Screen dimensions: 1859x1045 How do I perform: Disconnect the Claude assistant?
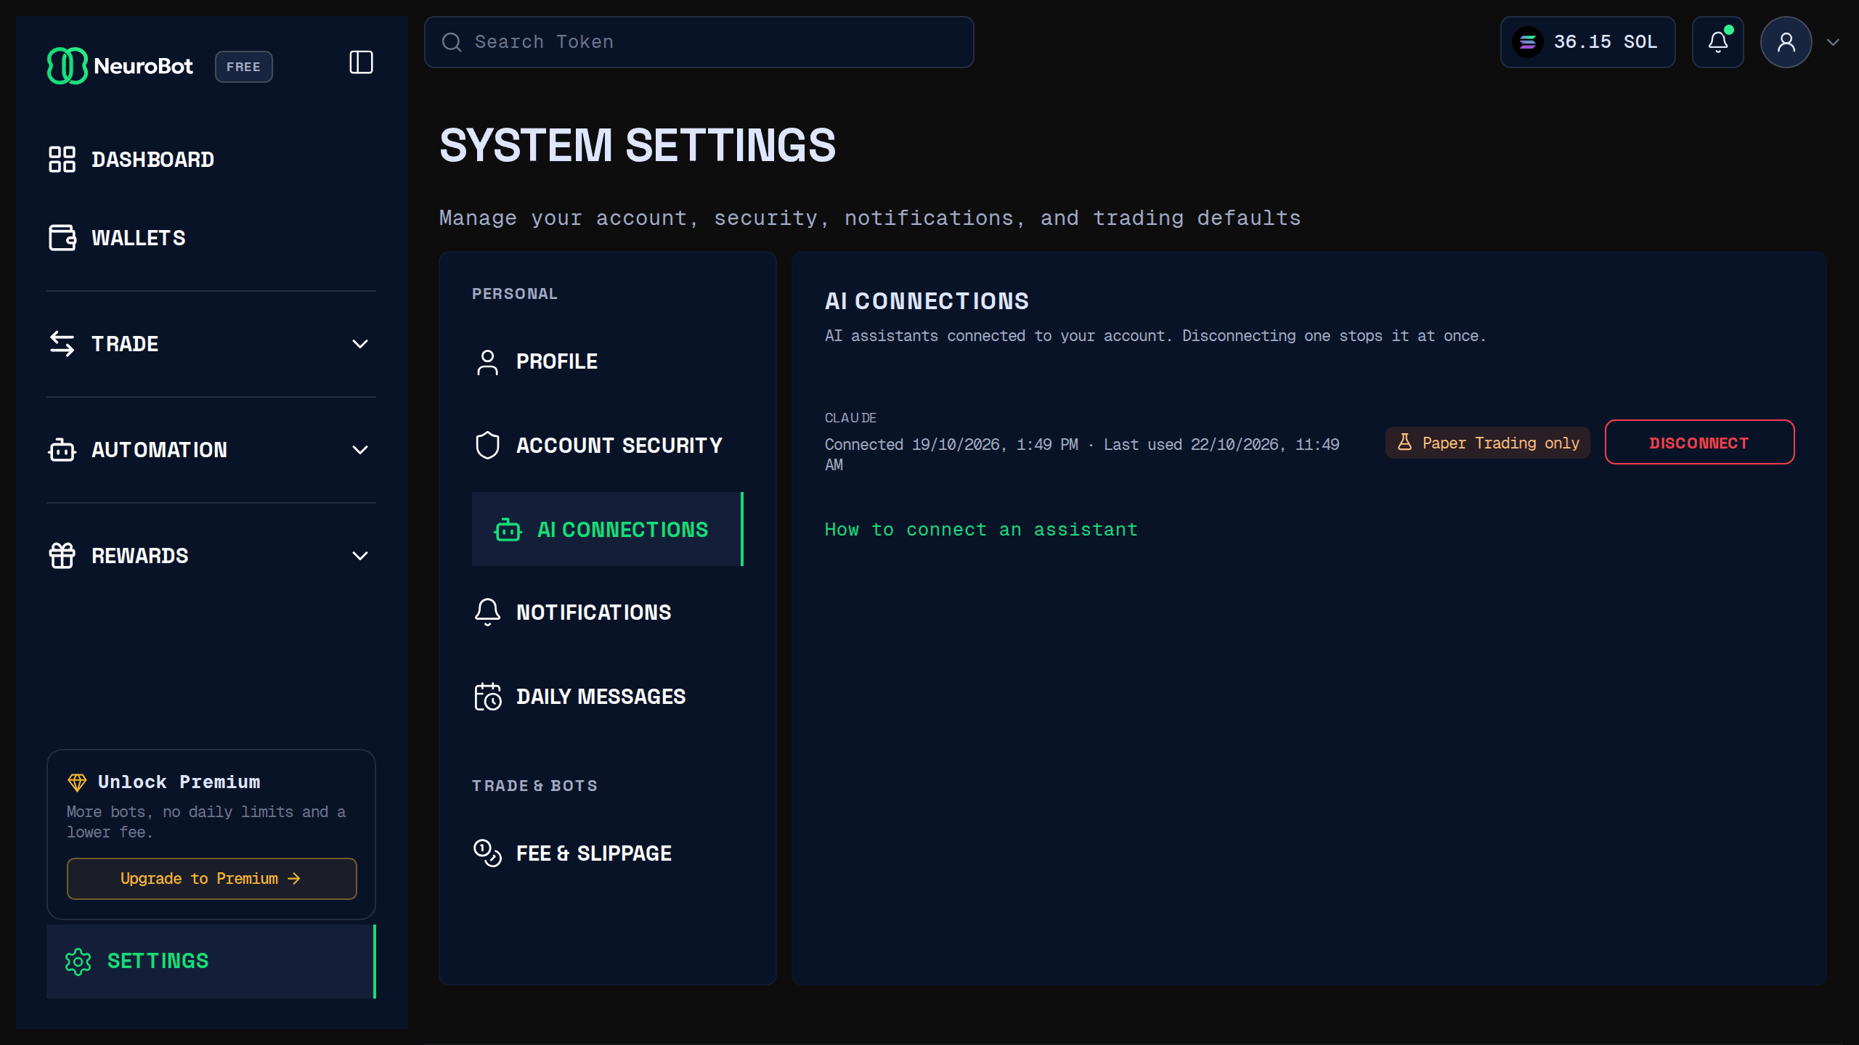[1699, 442]
